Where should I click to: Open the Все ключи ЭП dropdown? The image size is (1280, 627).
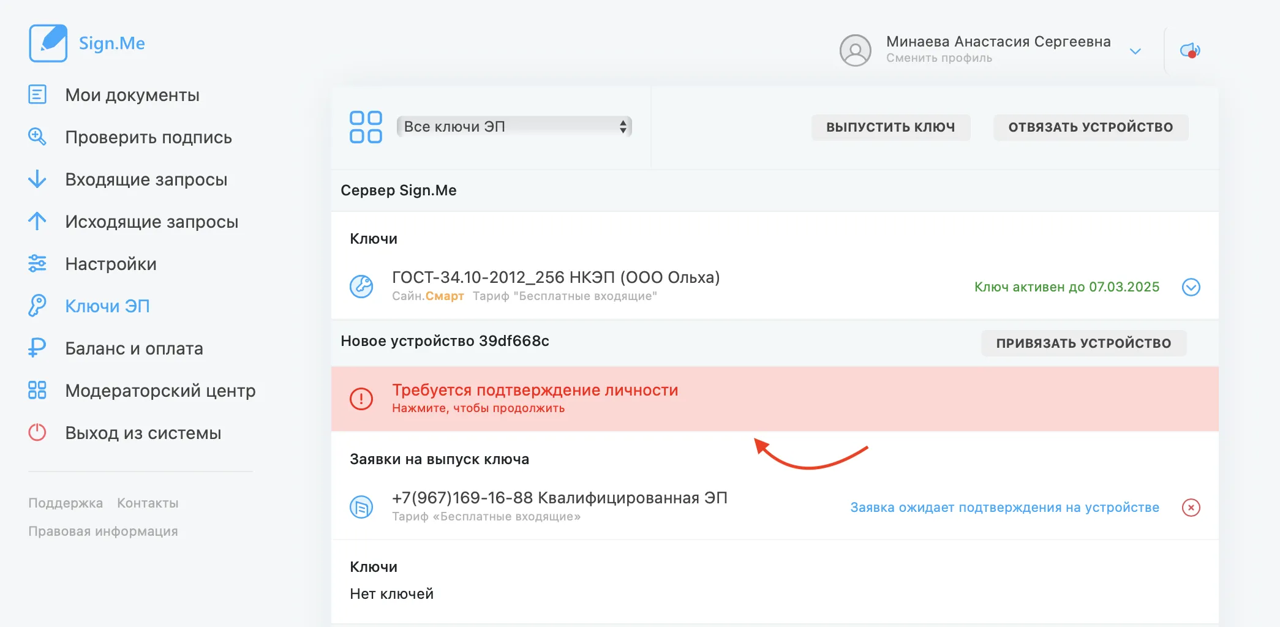(514, 127)
